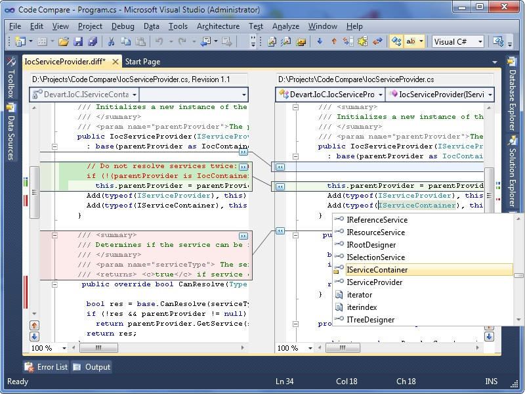Open the Solution Explorer side panel
Screen dimensions: 525x394
click(513, 172)
